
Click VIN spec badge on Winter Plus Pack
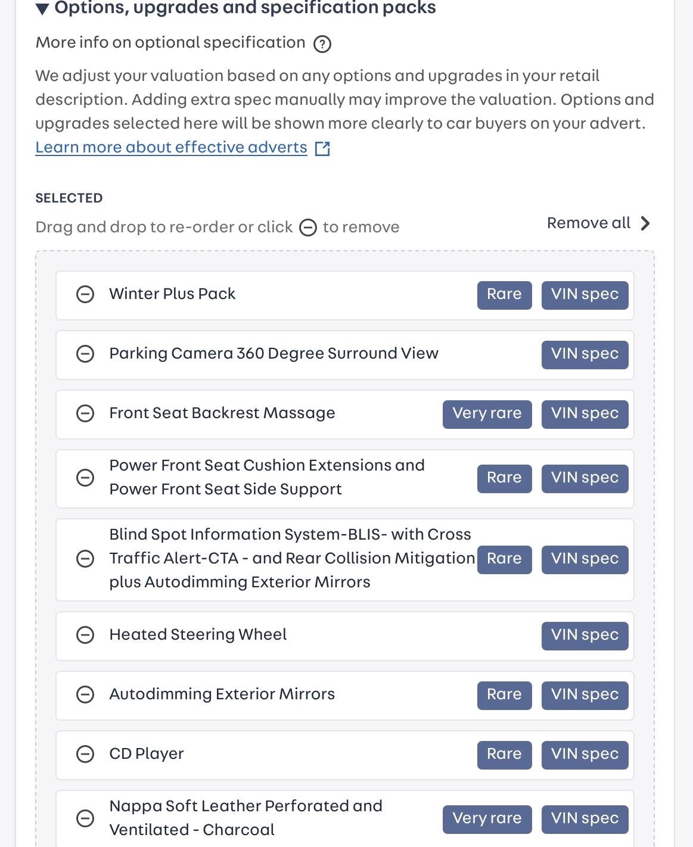585,295
